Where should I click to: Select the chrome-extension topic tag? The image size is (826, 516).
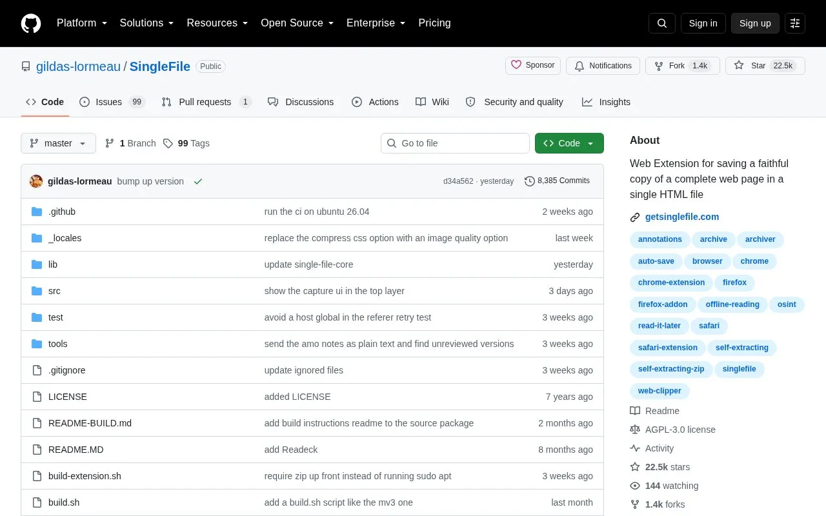coord(671,283)
